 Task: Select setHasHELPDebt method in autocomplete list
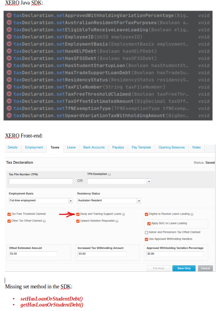[108, 51]
